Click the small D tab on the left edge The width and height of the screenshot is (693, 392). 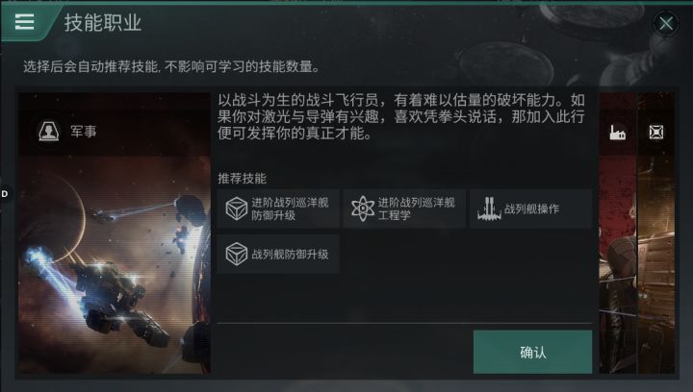point(5,193)
